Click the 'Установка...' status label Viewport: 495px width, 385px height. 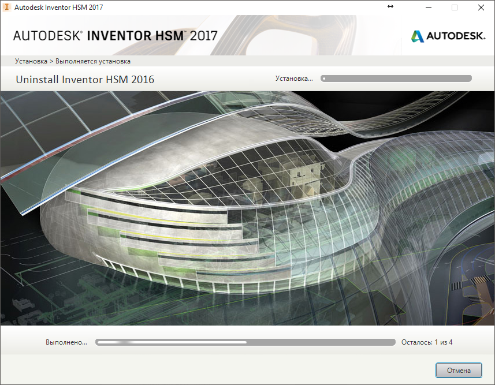(294, 79)
